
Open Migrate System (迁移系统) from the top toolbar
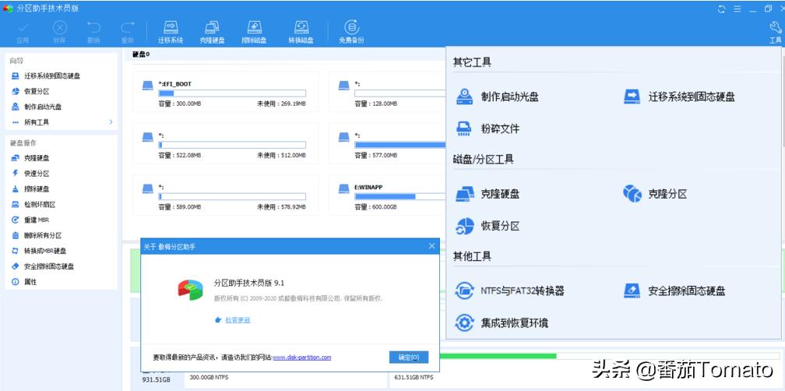click(x=171, y=32)
